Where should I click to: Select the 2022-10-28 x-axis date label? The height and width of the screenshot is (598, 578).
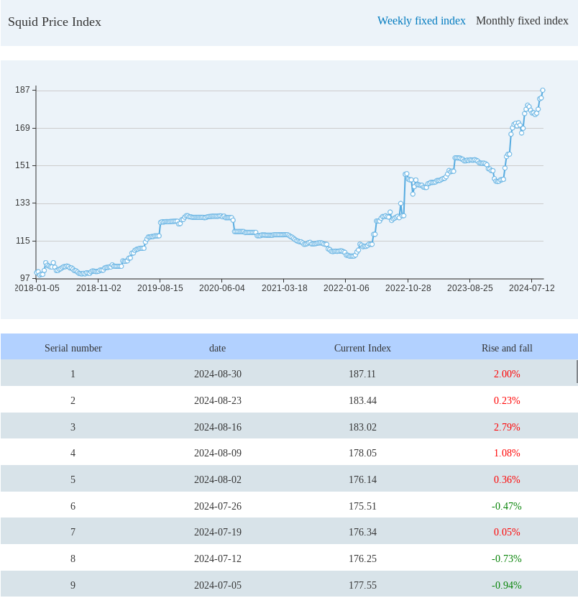click(408, 287)
